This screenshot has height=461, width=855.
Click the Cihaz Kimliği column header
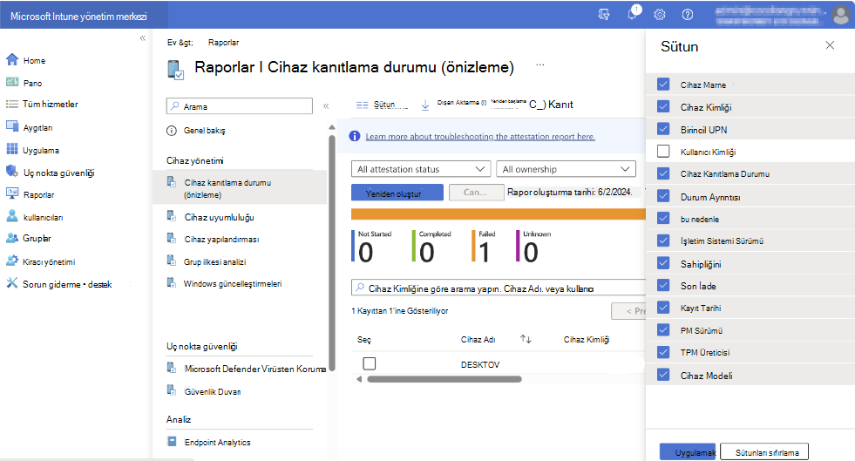click(587, 339)
